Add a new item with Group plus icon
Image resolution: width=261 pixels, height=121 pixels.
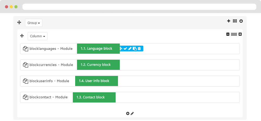pos(229,21)
